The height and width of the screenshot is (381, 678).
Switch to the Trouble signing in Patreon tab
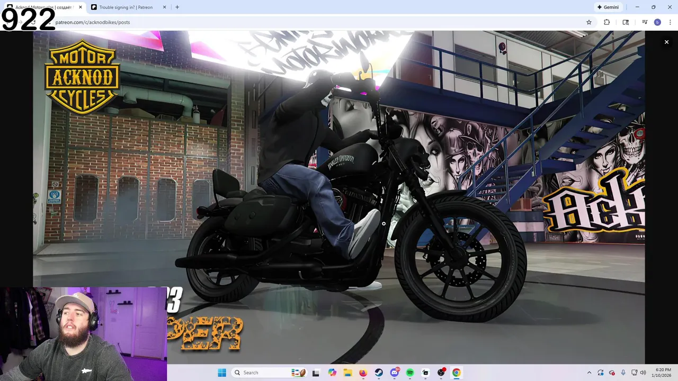coord(125,7)
